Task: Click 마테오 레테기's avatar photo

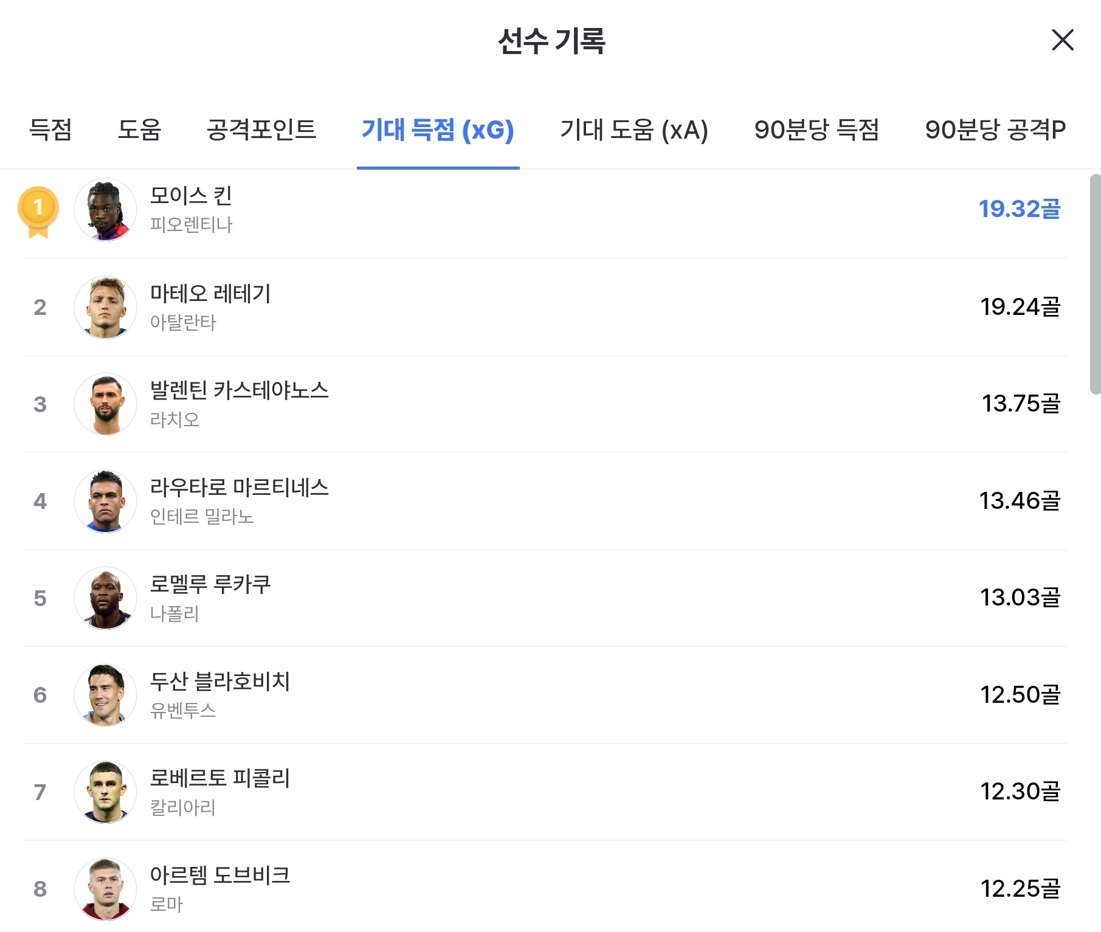Action: [106, 307]
